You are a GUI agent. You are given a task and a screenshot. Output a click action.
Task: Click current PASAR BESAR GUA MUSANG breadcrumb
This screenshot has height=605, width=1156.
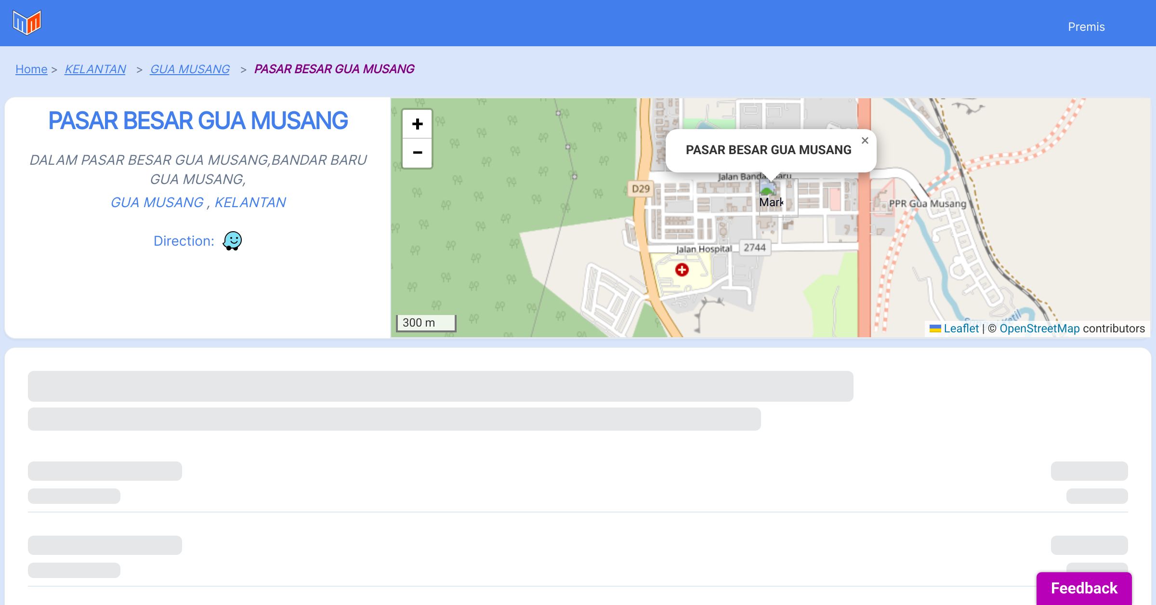(334, 69)
